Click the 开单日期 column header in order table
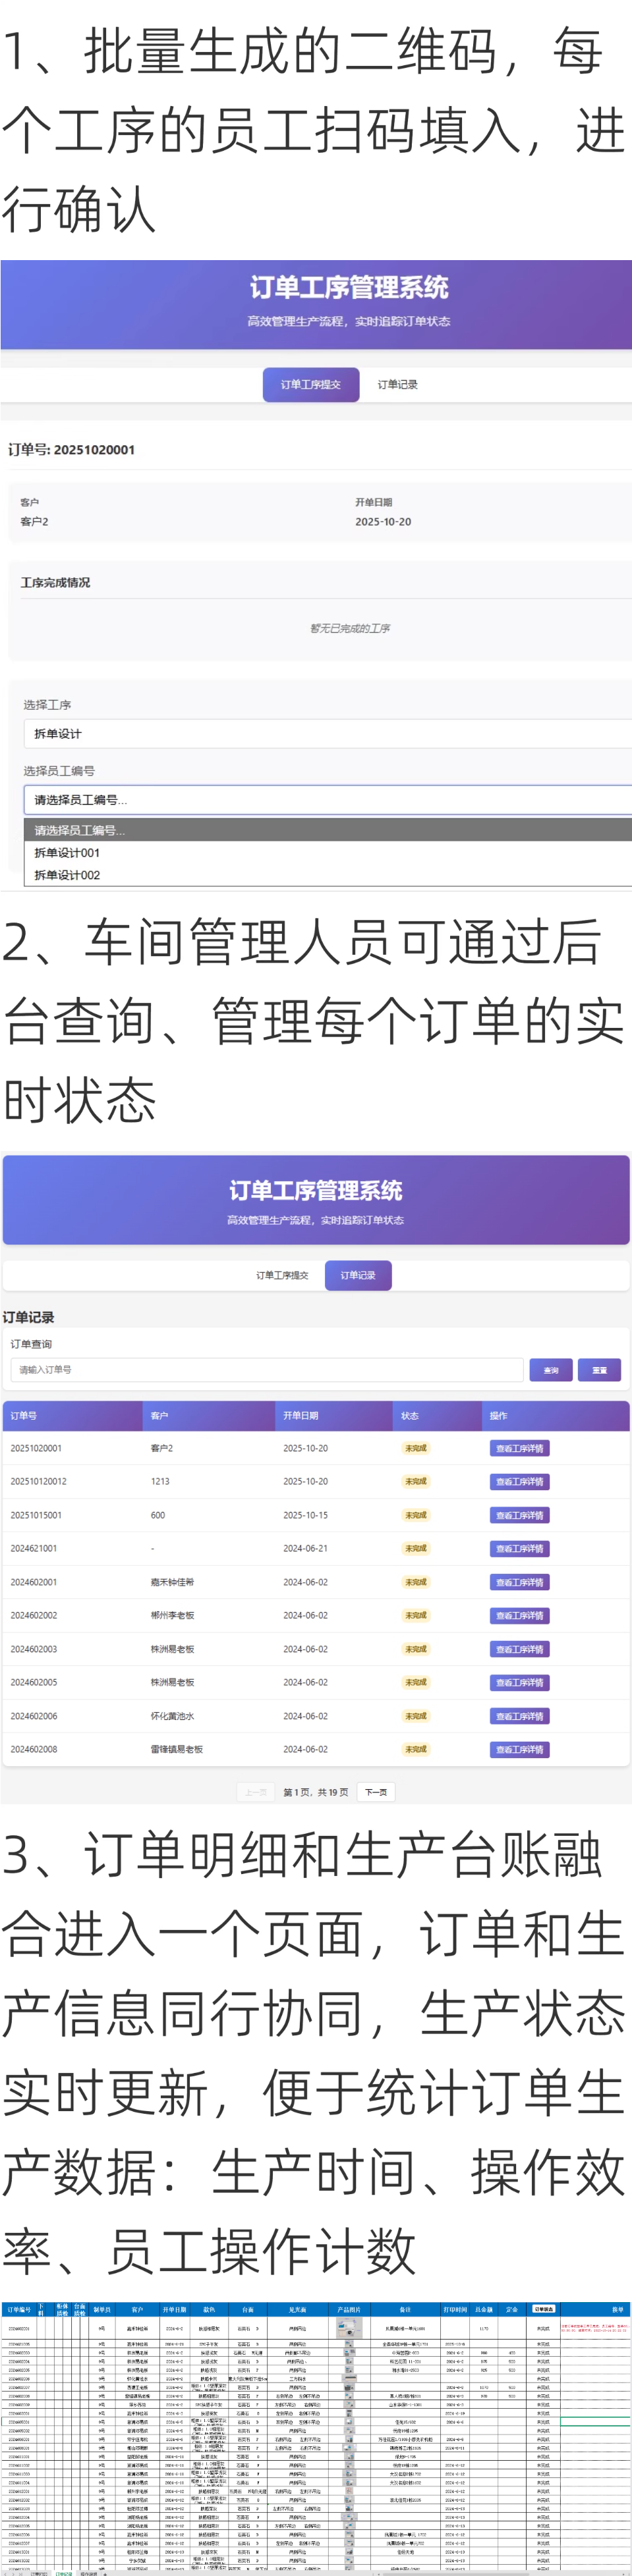This screenshot has width=632, height=2576. tap(301, 1415)
